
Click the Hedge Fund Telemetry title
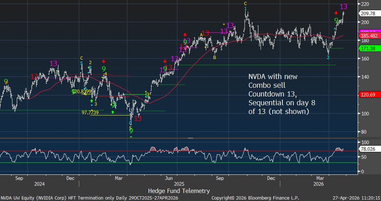(x=179, y=191)
